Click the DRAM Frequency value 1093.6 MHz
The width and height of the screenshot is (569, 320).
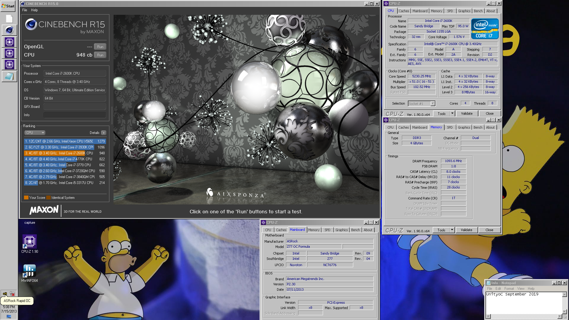click(453, 161)
